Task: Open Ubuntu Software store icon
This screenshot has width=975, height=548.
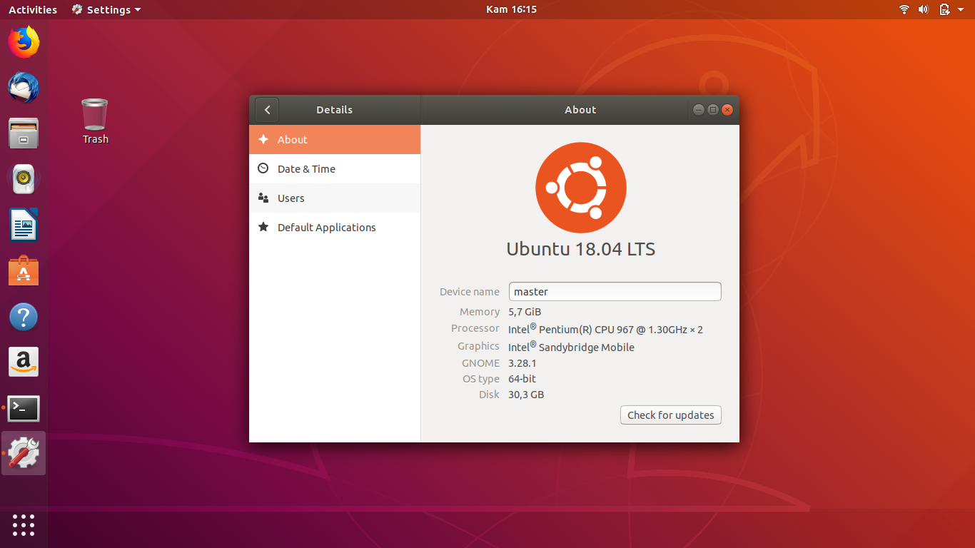Action: [24, 271]
